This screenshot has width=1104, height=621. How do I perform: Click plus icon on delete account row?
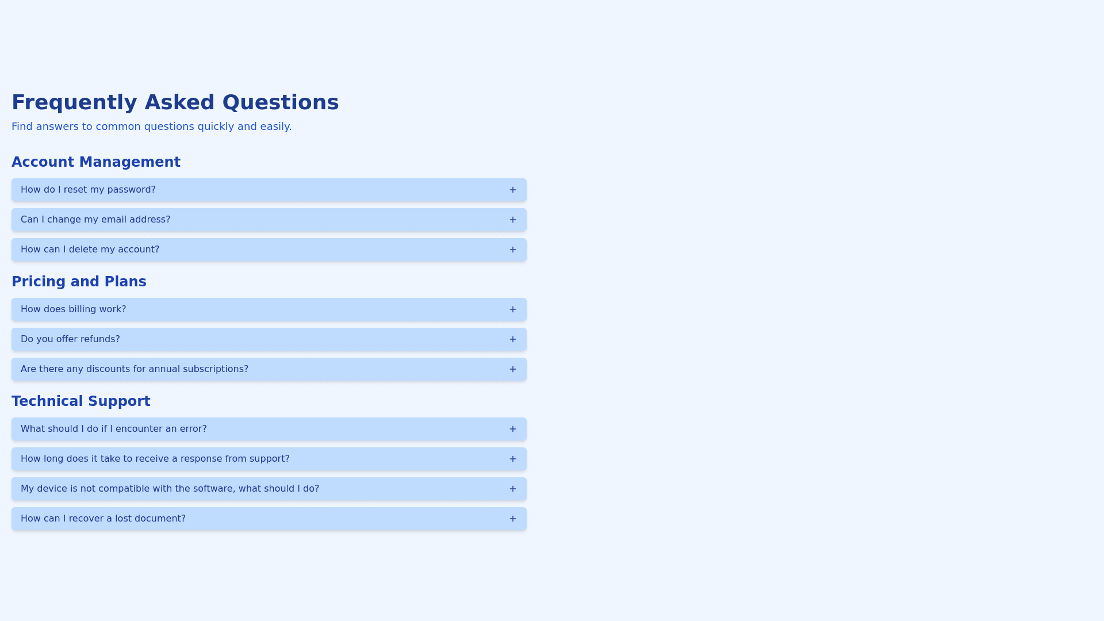click(x=512, y=250)
